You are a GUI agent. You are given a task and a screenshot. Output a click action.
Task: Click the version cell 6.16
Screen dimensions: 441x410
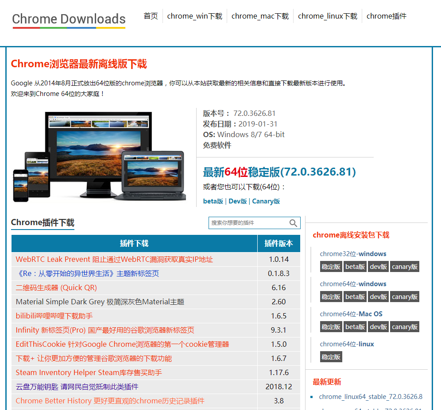click(279, 287)
